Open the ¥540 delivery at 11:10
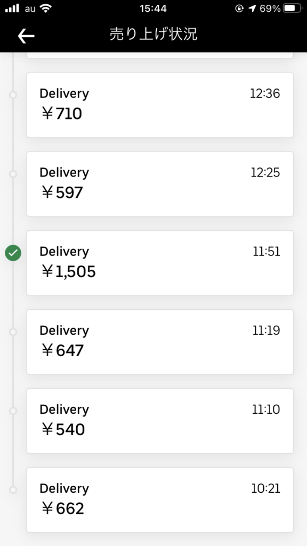307x546 pixels. (160, 421)
